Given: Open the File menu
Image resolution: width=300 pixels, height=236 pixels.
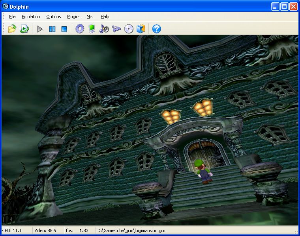Looking at the screenshot, I should click(x=12, y=17).
